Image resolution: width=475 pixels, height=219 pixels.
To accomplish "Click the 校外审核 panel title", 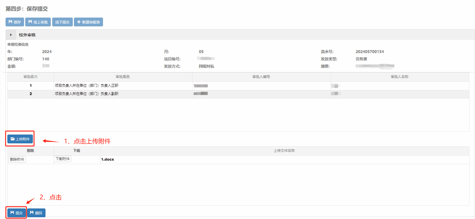I will [27, 35].
